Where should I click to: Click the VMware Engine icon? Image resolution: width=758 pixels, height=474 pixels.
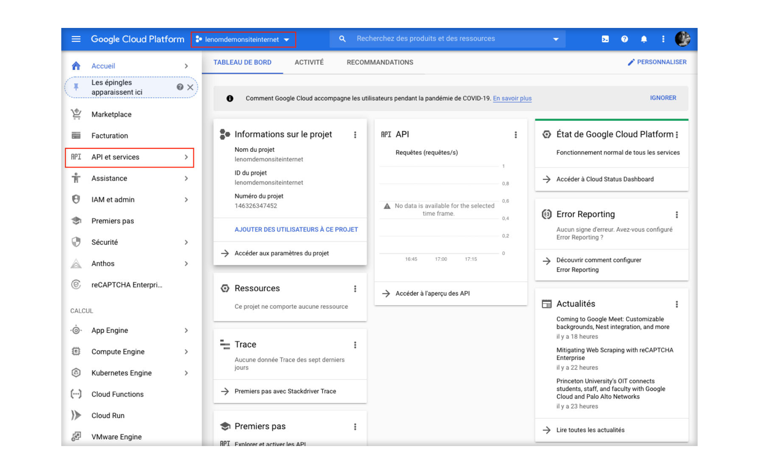tap(76, 437)
